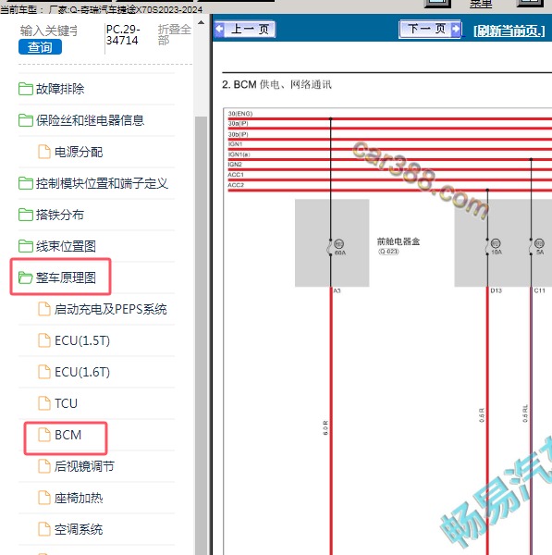Image resolution: width=552 pixels, height=555 pixels.
Task: Open the 后视镜调节 document
Action: click(76, 466)
